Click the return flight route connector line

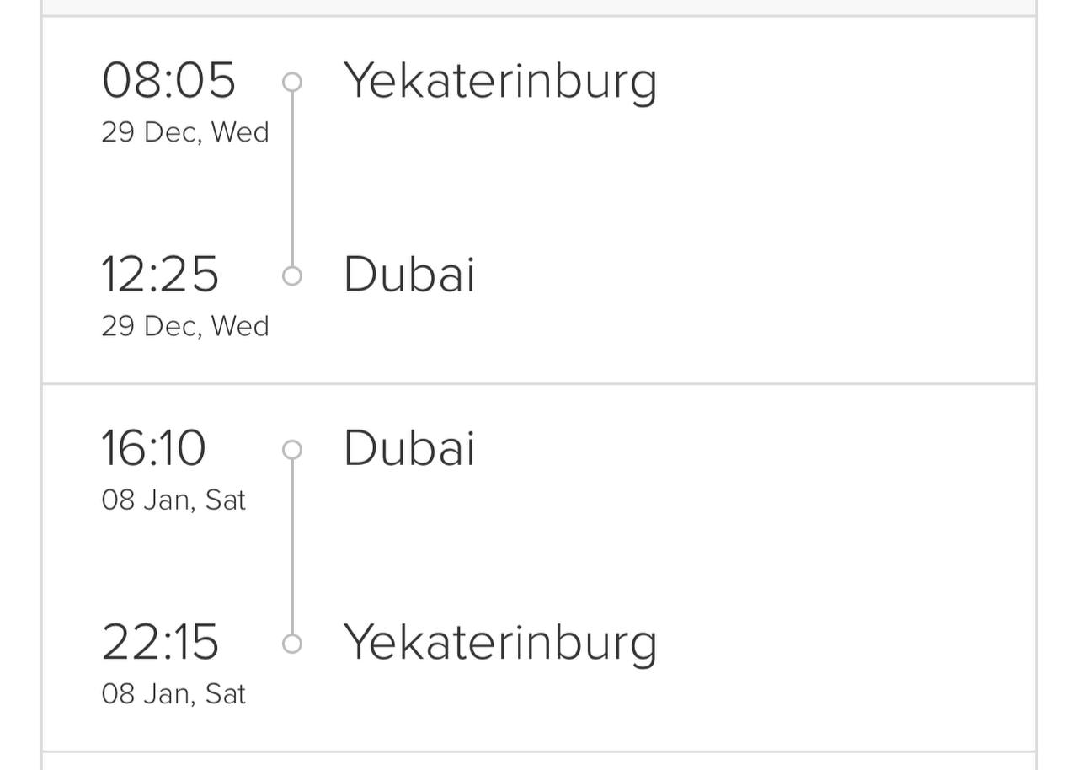(292, 547)
